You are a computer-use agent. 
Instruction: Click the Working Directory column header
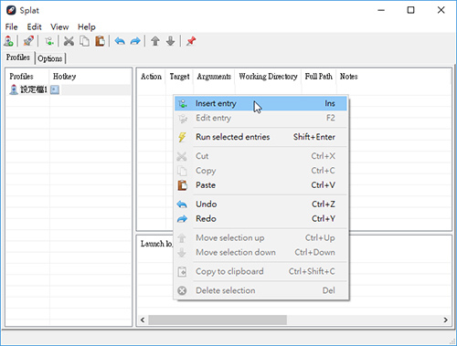(268, 77)
